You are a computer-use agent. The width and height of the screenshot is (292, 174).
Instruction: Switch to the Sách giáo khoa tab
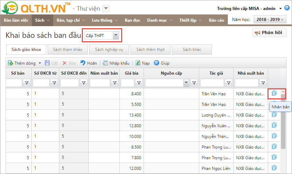(x=26, y=50)
